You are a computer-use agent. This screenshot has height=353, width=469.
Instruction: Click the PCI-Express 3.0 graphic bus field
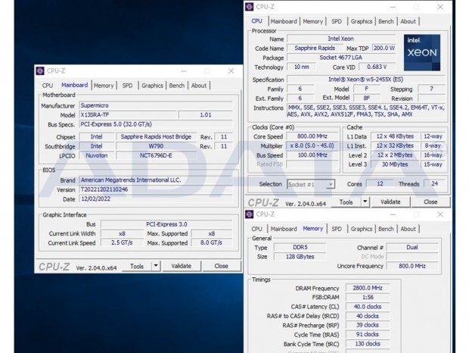166,224
